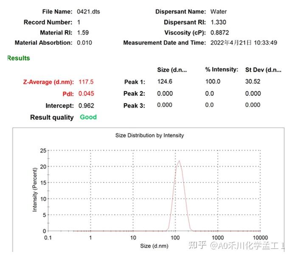Click Peak 1 St Dev value 30.52
The width and height of the screenshot is (292, 257).
point(253,81)
